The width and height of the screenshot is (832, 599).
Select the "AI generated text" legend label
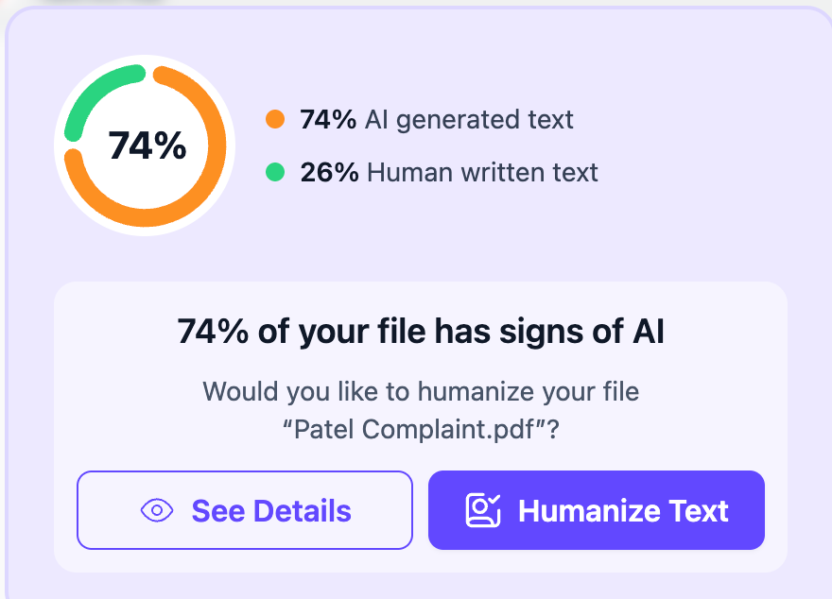coord(469,120)
